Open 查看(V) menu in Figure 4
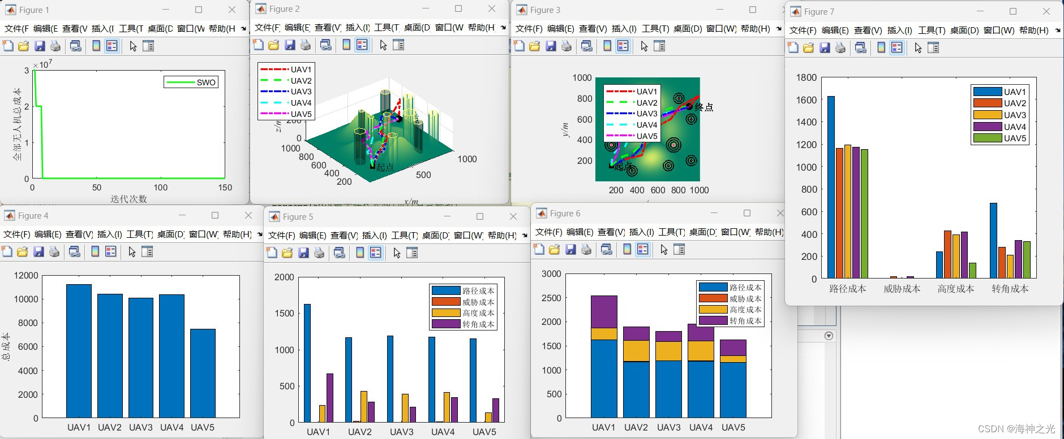Image resolution: width=1064 pixels, height=439 pixels. click(79, 234)
